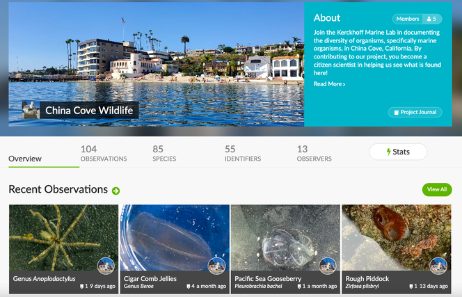
Task: Click the China Cove Wildlife project icon
Action: [x=31, y=110]
